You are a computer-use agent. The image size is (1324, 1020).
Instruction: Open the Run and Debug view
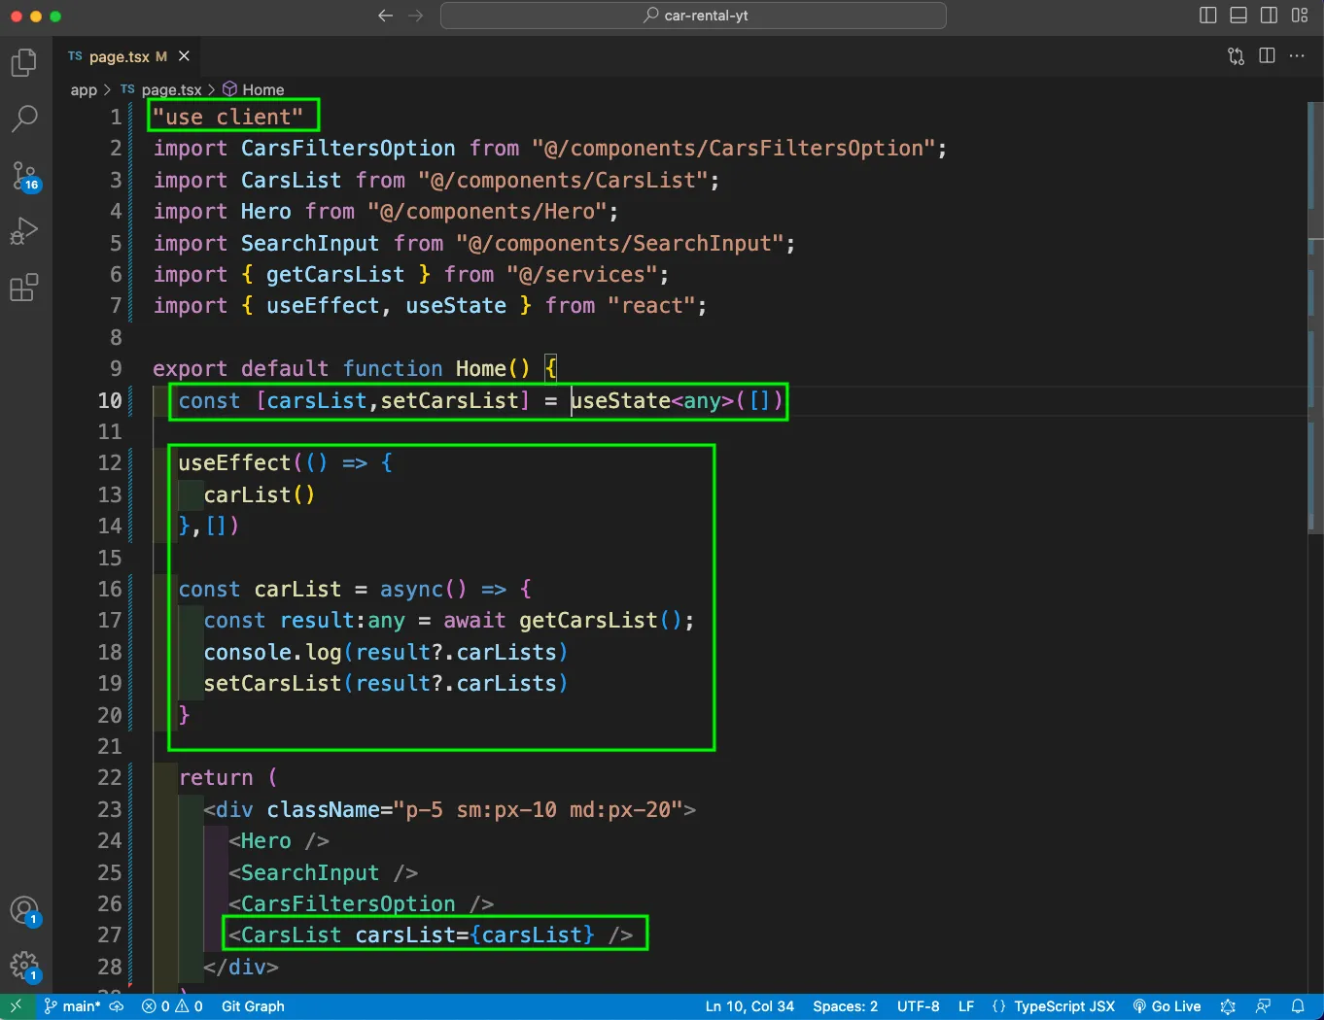coord(24,231)
